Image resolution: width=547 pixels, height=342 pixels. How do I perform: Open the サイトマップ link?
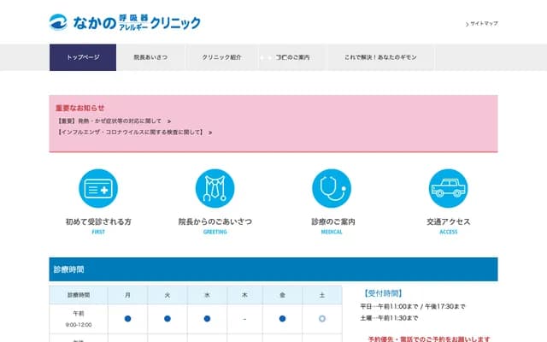(482, 24)
